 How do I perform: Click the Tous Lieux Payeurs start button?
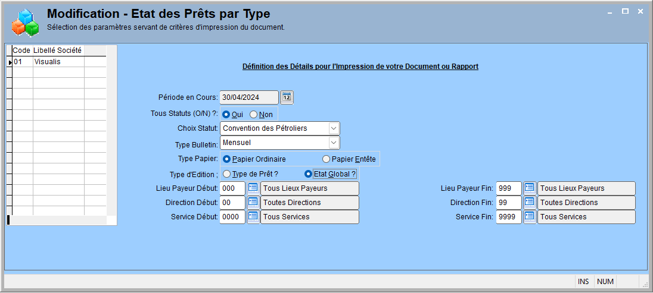tap(309, 188)
